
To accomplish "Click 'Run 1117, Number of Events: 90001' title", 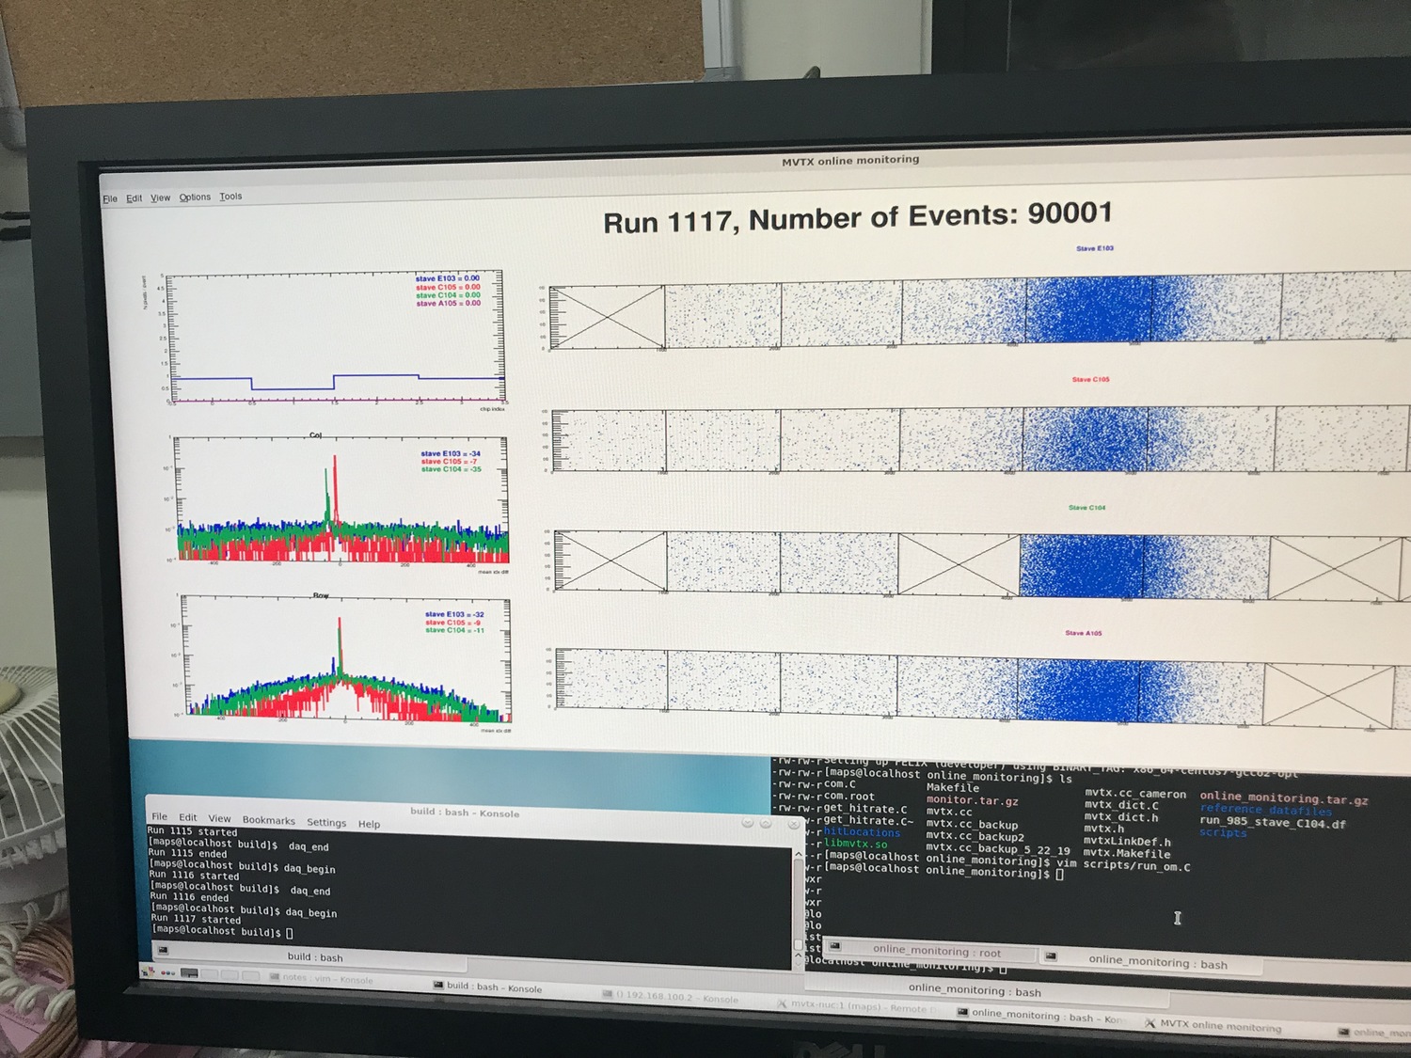I will (x=858, y=218).
